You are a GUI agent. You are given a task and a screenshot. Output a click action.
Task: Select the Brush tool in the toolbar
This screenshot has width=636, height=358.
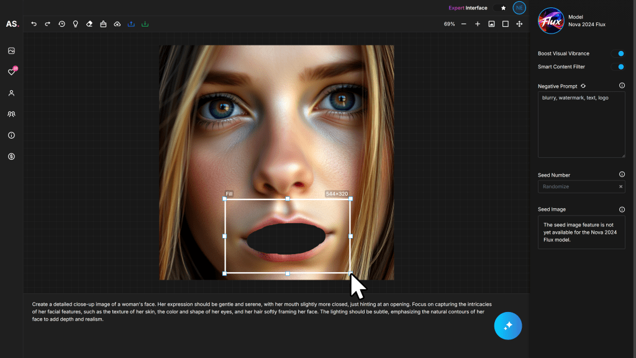coord(103,24)
